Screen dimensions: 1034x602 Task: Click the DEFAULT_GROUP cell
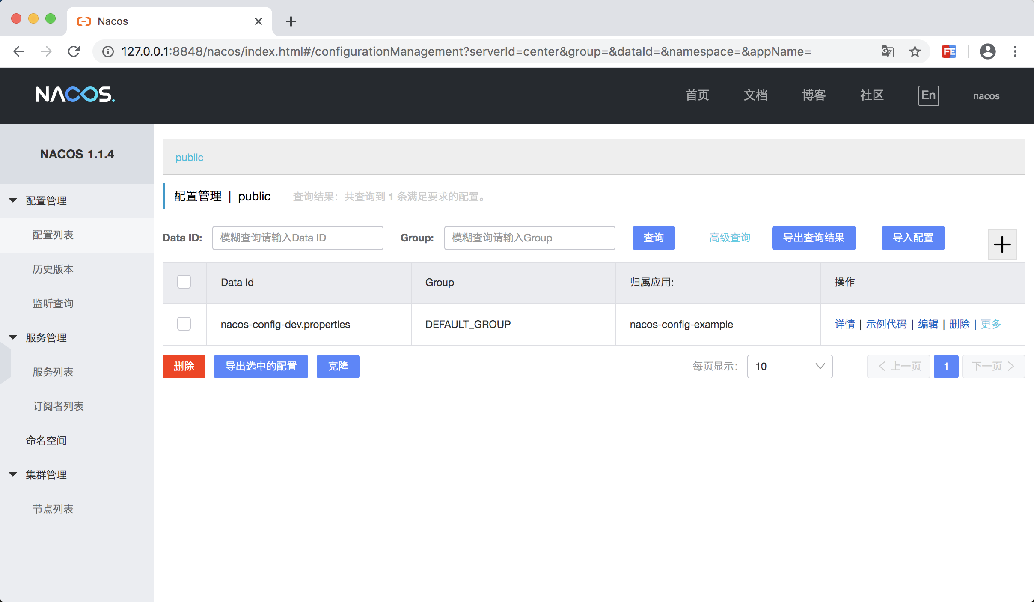[514, 325]
